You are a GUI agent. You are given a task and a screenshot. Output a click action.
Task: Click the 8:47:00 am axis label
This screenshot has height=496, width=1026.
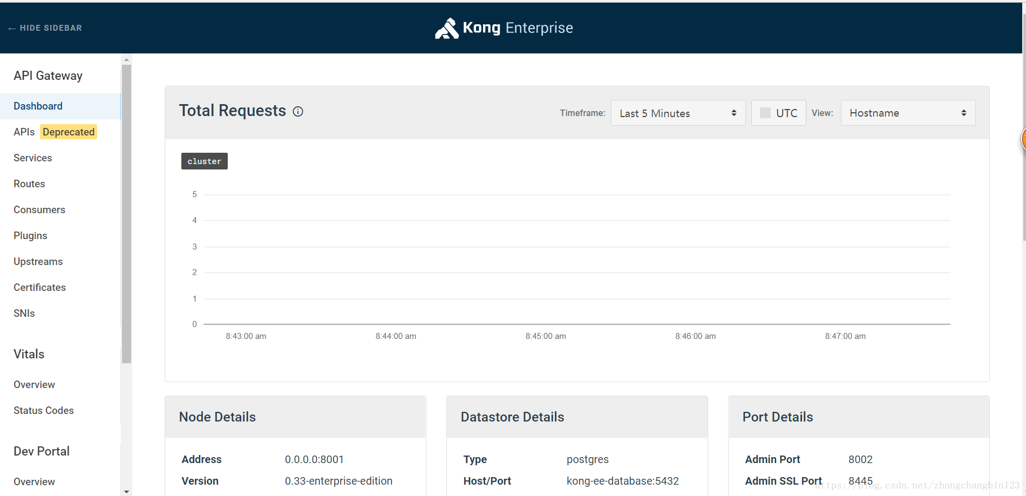(x=845, y=336)
